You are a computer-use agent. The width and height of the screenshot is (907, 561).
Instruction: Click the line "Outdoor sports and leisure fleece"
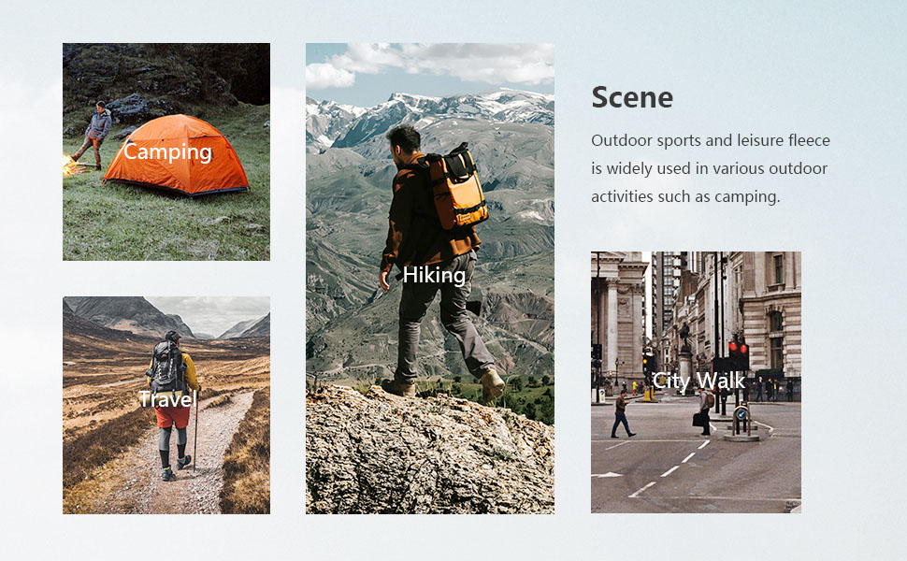point(711,140)
